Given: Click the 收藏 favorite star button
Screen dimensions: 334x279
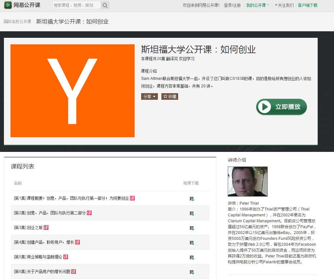Looking at the screenshot, I should coord(170,96).
